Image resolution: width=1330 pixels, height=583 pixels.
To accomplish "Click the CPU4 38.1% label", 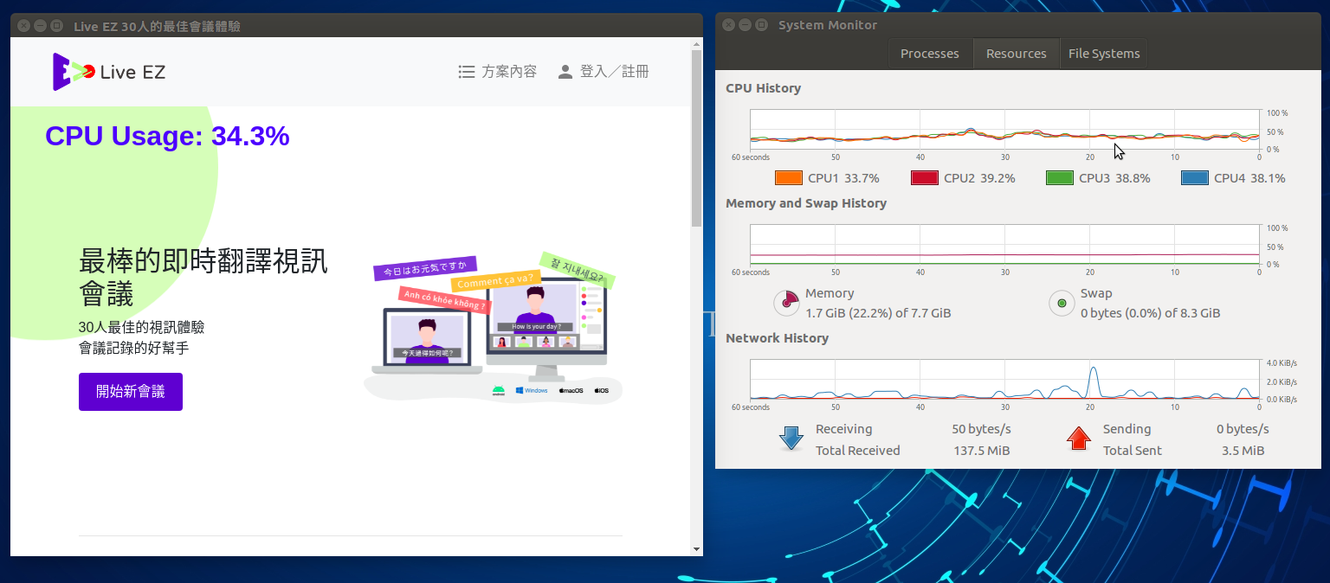I will (1249, 178).
